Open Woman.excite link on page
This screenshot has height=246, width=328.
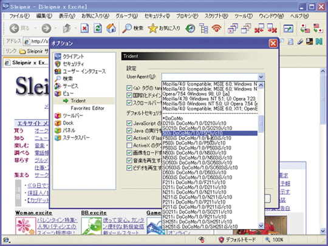pyautogui.click(x=33, y=213)
